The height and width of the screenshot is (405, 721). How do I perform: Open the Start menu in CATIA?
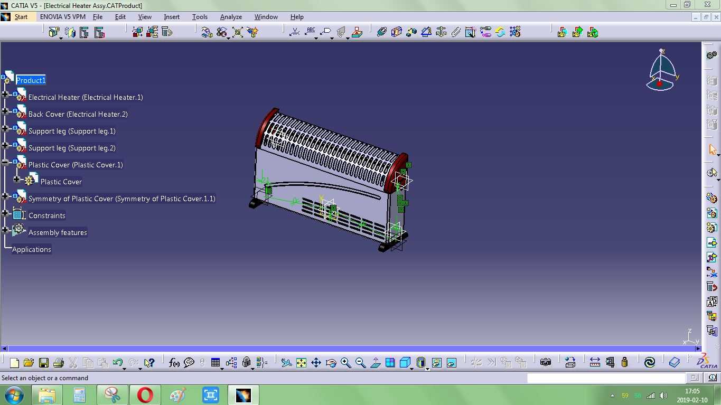[21, 17]
